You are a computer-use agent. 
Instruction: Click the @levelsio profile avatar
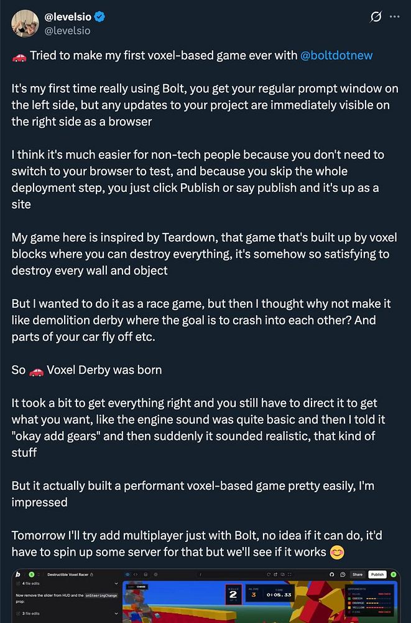pyautogui.click(x=25, y=23)
